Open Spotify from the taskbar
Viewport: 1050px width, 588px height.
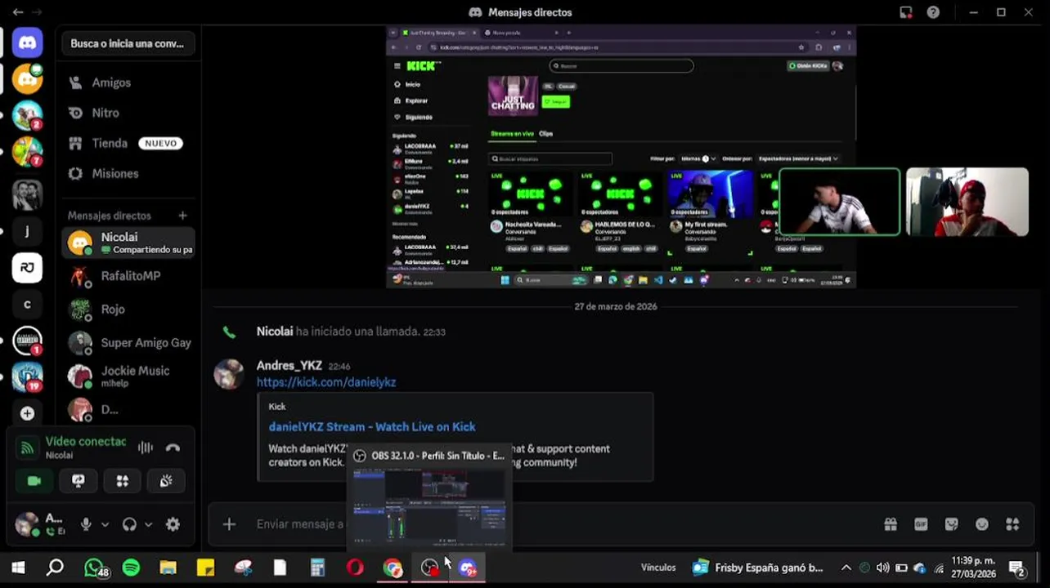(x=131, y=568)
